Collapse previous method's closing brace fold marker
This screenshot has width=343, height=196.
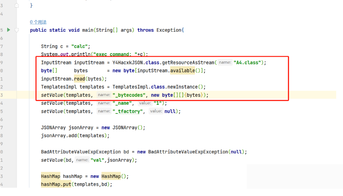[x=17, y=5]
